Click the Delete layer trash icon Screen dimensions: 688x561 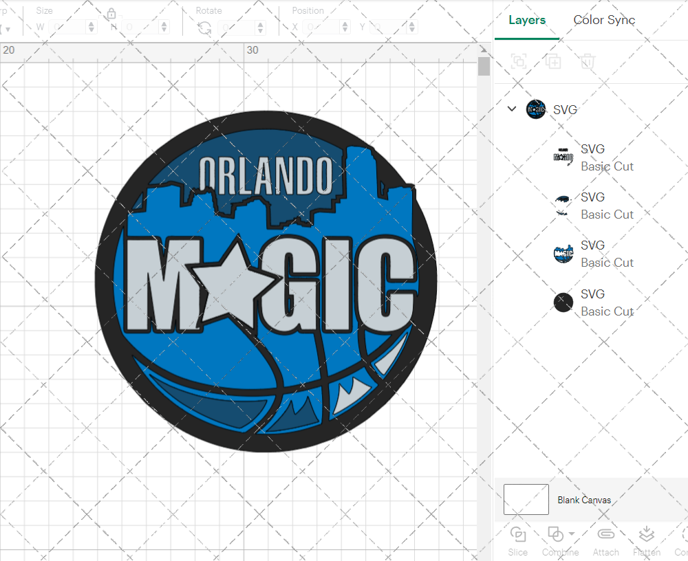pyautogui.click(x=588, y=61)
